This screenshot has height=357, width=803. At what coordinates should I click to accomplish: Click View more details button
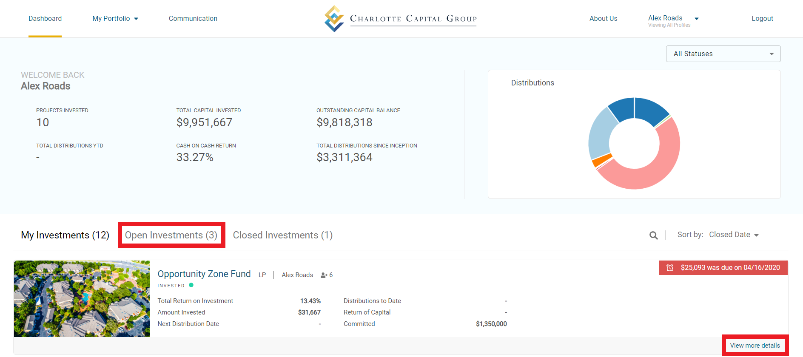click(755, 346)
